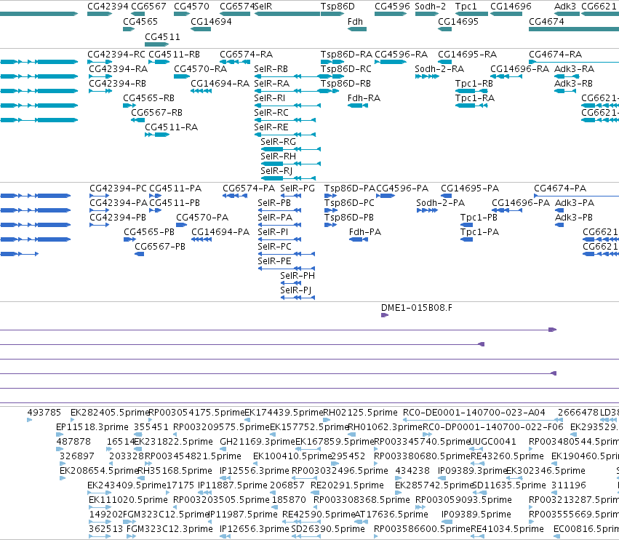Select the CG4596 gene label
The width and height of the screenshot is (619, 540).
[392, 7]
